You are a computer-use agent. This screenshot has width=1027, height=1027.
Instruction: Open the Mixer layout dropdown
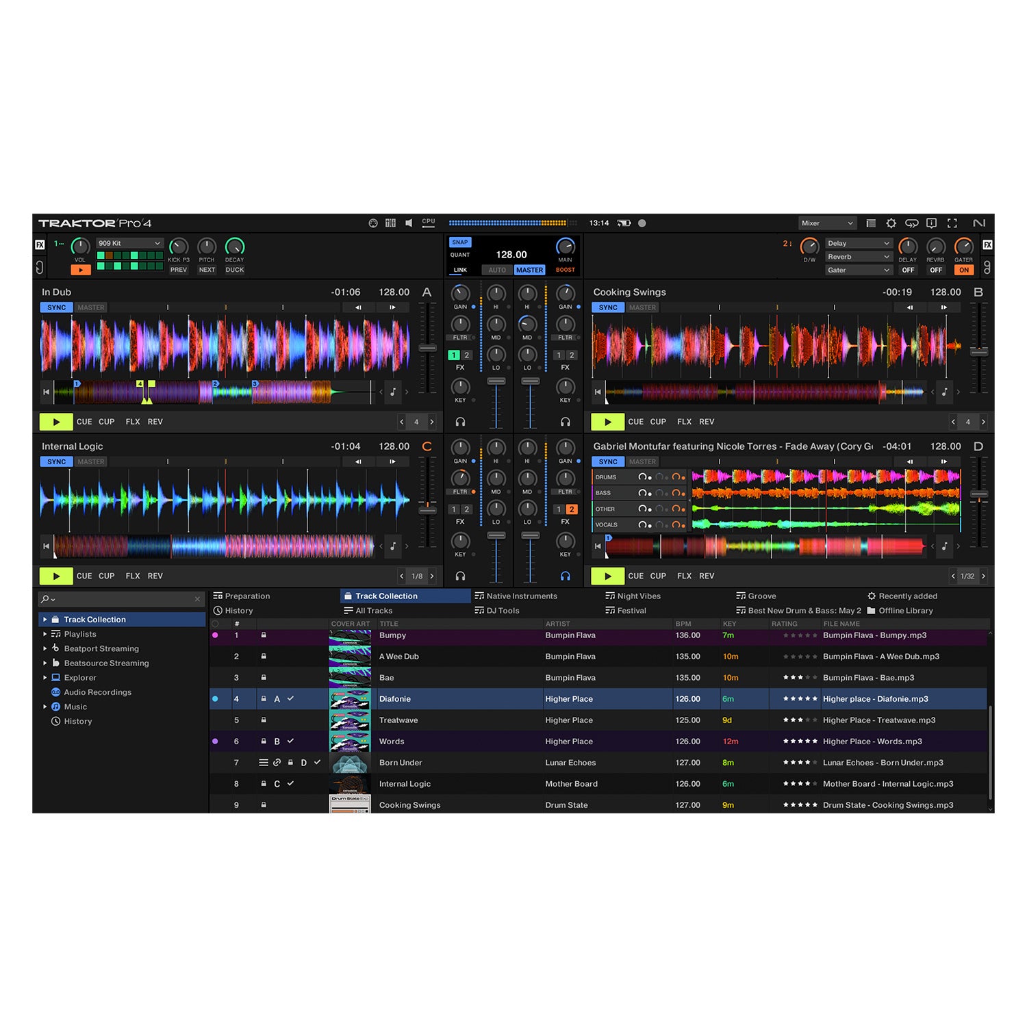click(827, 223)
